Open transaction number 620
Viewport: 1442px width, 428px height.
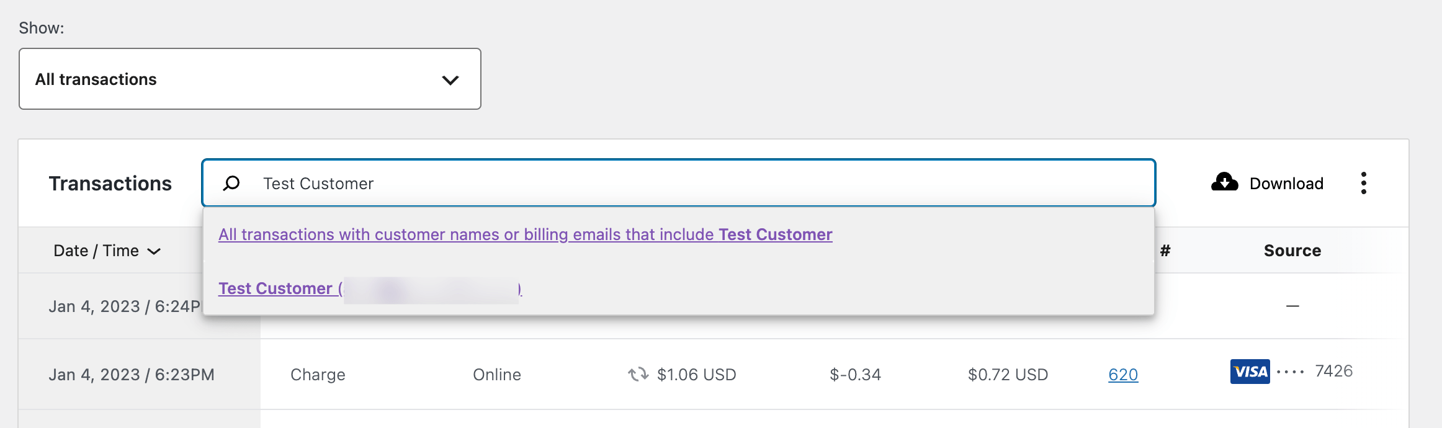1122,374
